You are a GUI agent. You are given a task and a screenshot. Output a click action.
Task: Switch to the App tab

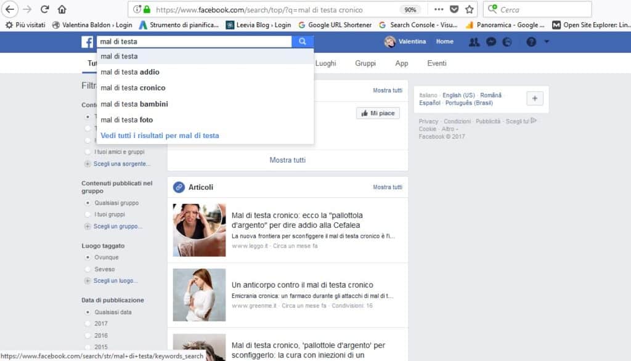pos(402,63)
